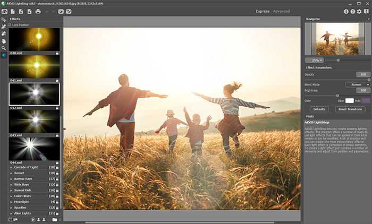Open the Help question mark icon

353,11
